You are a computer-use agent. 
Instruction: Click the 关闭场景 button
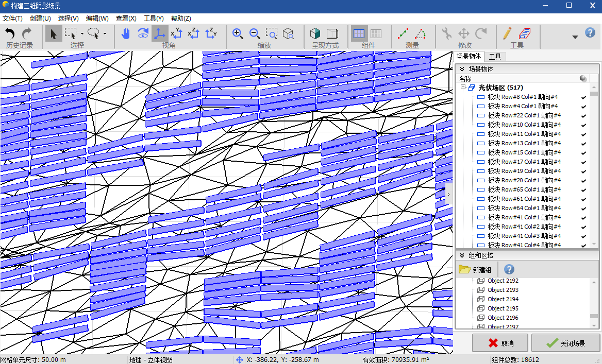565,343
